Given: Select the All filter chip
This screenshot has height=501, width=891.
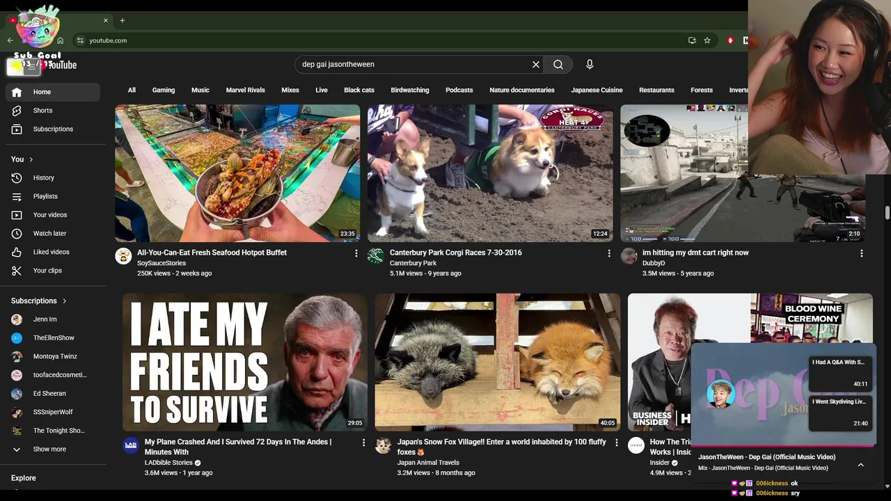Looking at the screenshot, I should point(132,90).
